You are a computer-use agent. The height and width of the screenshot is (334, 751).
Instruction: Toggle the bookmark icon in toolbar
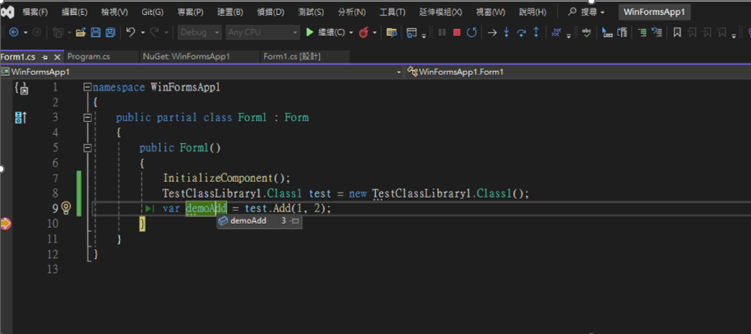677,33
